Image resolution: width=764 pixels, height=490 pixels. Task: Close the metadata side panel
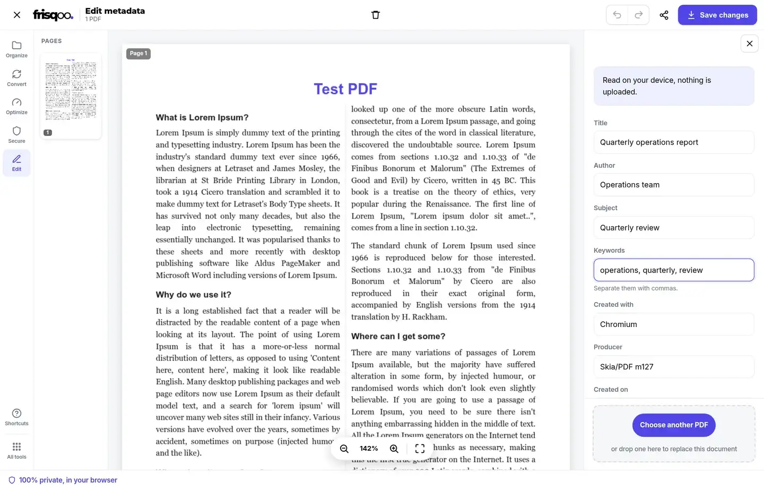click(750, 44)
